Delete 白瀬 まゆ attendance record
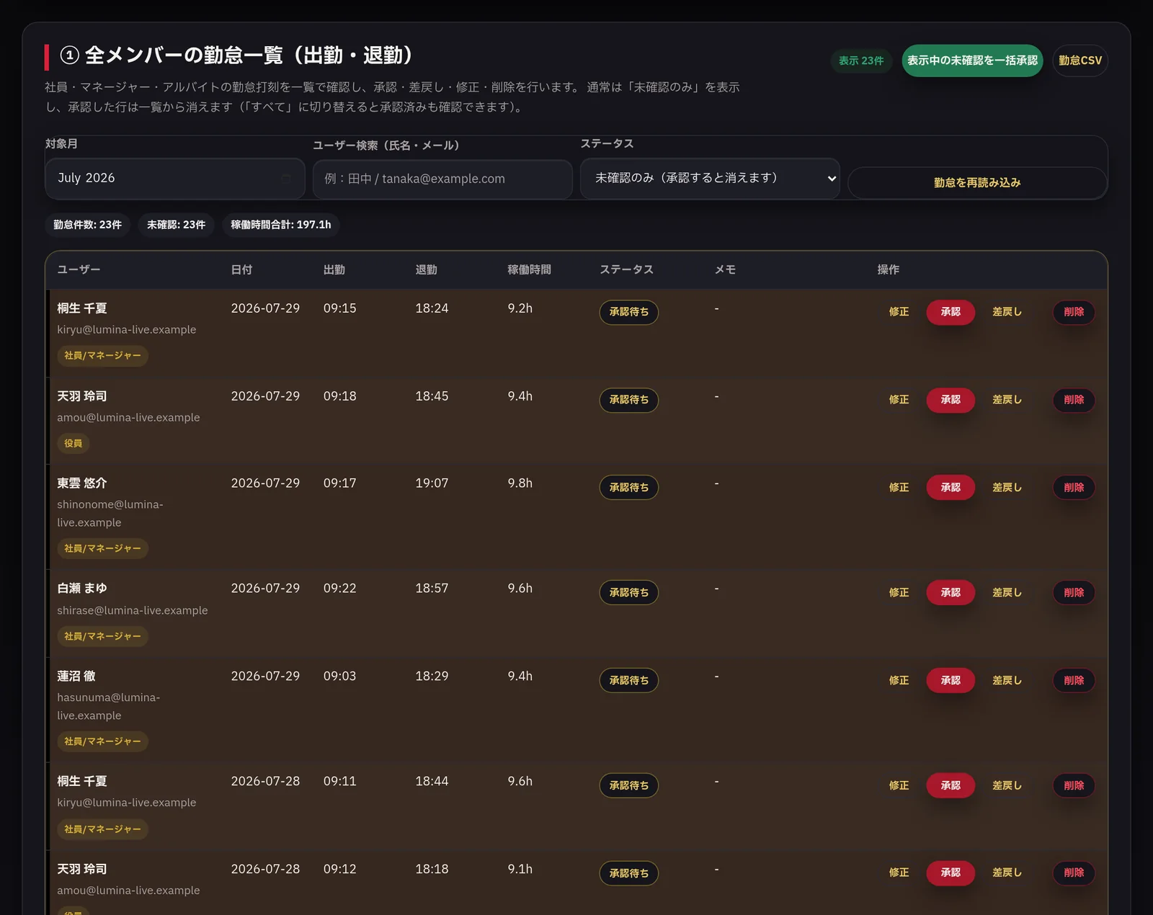This screenshot has width=1153, height=915. tap(1074, 593)
